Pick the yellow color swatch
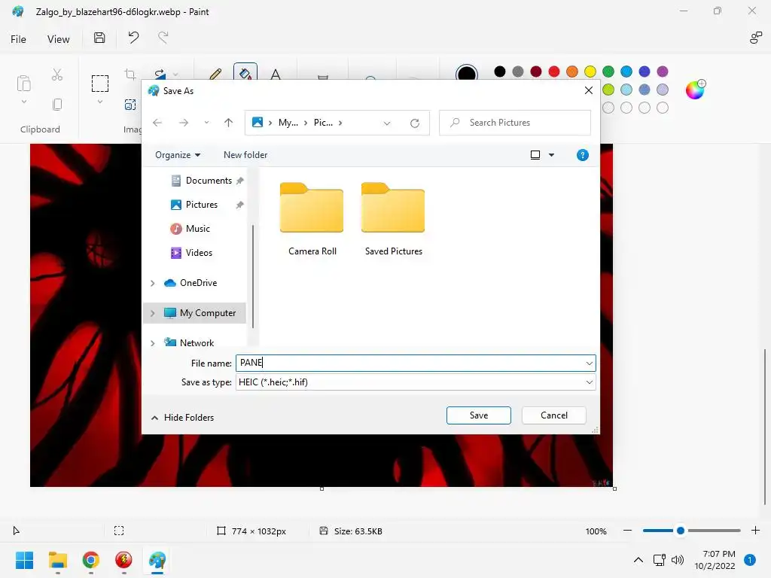 (x=590, y=71)
